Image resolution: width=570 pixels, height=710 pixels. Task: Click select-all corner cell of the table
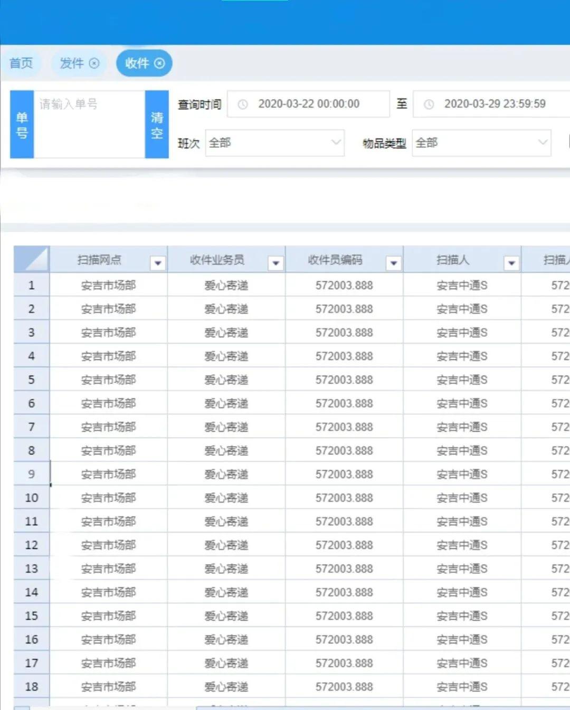click(32, 259)
